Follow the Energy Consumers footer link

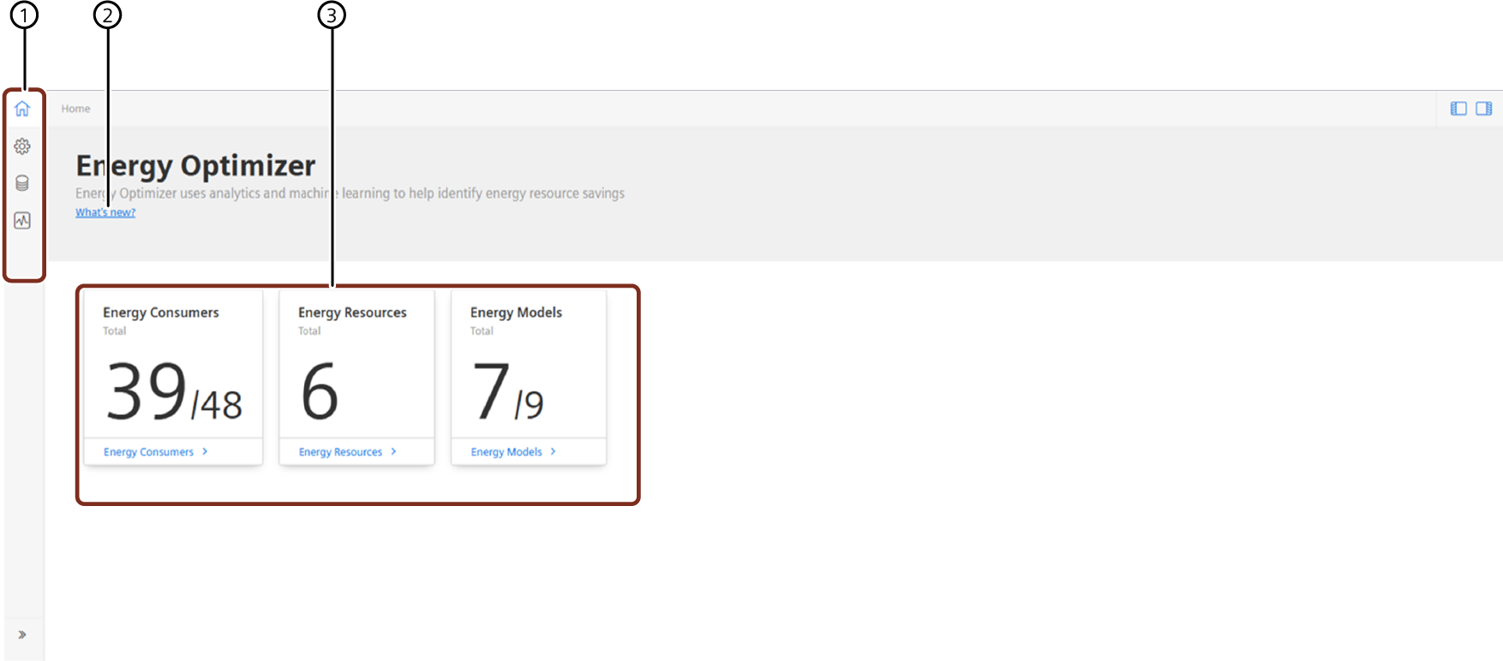click(148, 452)
